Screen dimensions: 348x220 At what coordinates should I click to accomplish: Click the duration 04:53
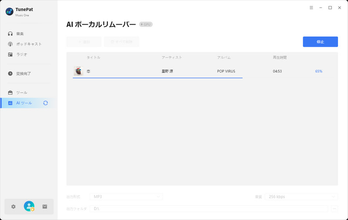coord(277,71)
